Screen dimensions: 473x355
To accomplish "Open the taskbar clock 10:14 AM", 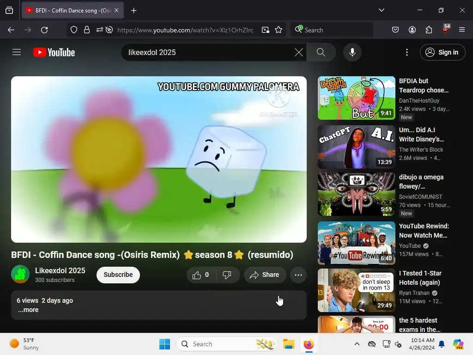I will pyautogui.click(x=422, y=344).
